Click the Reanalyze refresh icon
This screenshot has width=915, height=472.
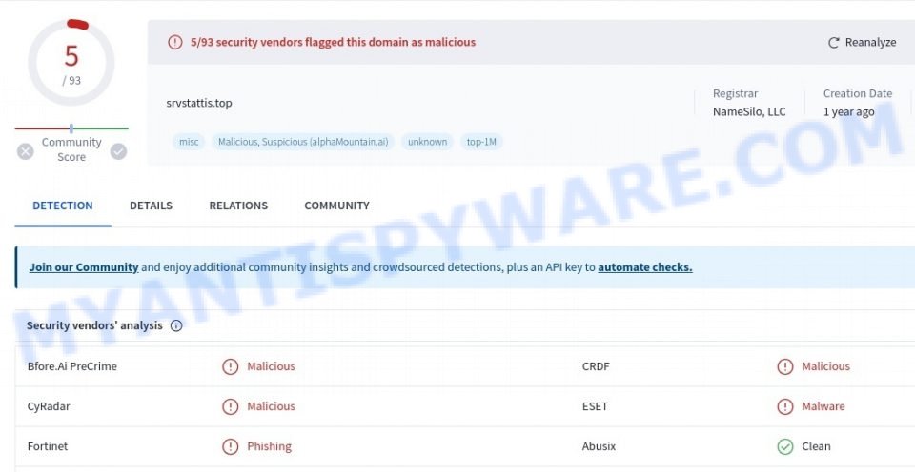pyautogui.click(x=833, y=43)
